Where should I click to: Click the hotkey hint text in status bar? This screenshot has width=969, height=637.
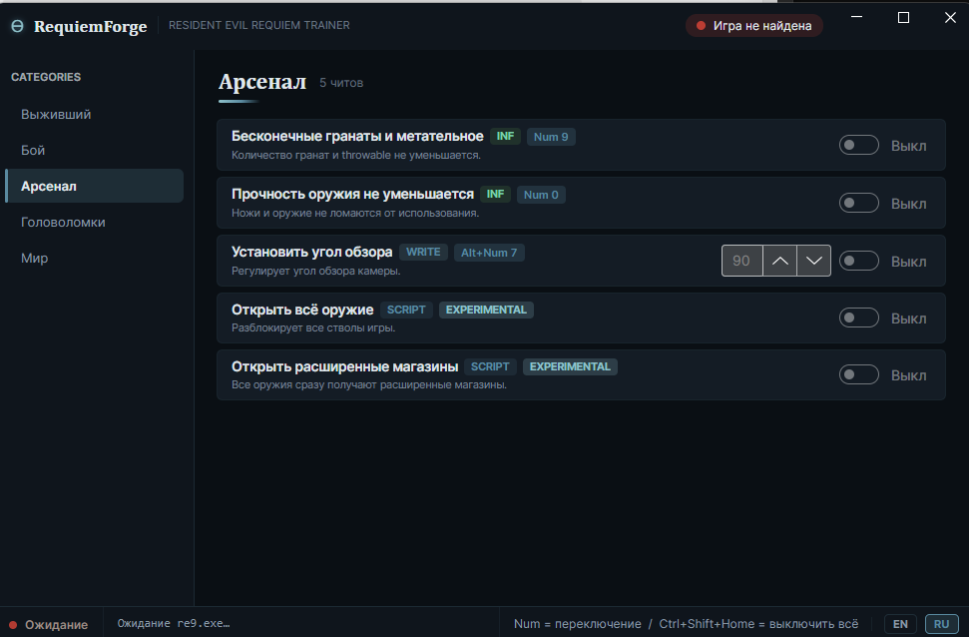click(x=686, y=623)
